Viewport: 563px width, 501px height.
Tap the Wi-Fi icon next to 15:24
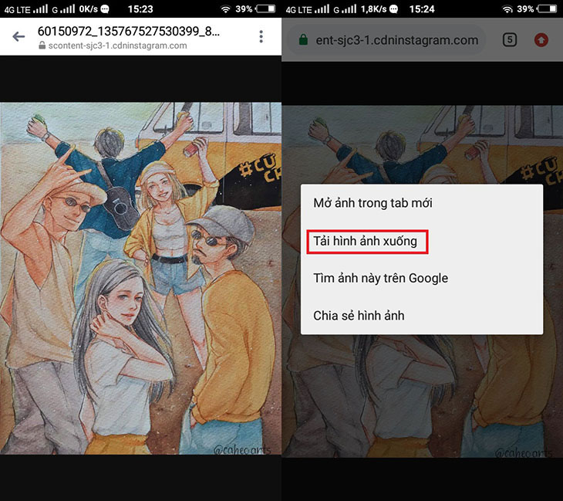click(x=507, y=9)
